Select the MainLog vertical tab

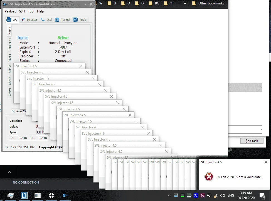10,44
